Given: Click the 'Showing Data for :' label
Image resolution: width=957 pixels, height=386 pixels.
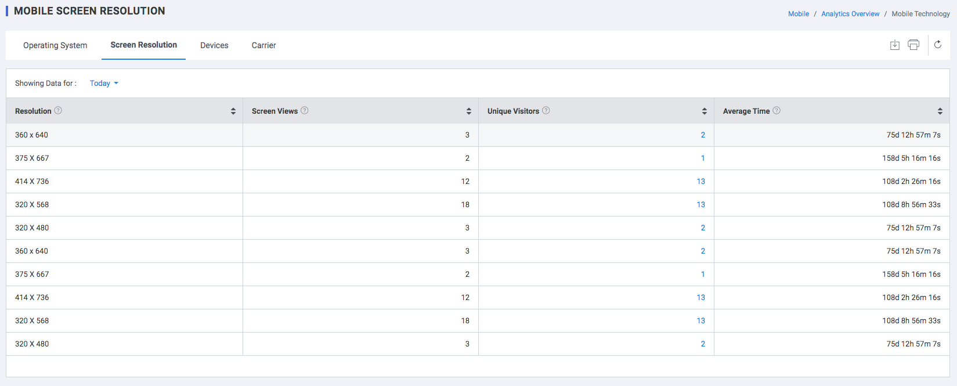Looking at the screenshot, I should click(x=46, y=83).
